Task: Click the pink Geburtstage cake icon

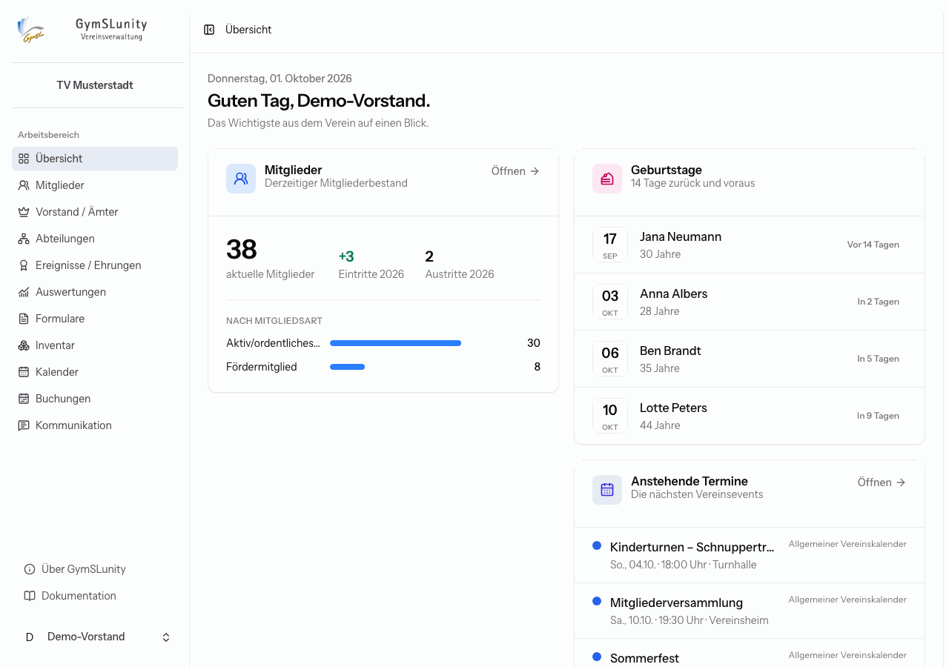Action: pos(607,179)
